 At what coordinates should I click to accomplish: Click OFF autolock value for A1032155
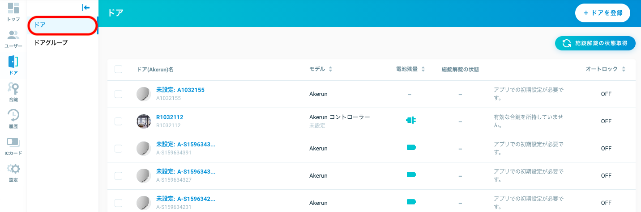606,94
